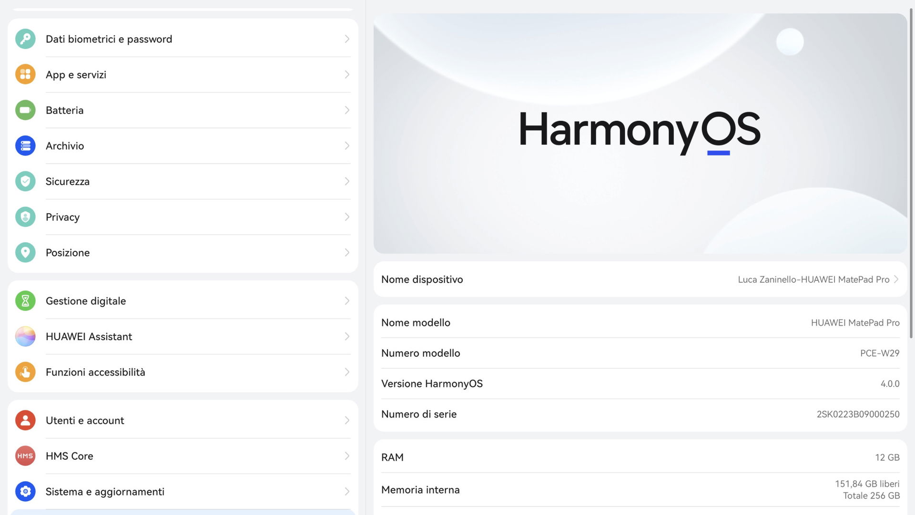
Task: Tap the Privacy shield icon
Action: tap(25, 217)
